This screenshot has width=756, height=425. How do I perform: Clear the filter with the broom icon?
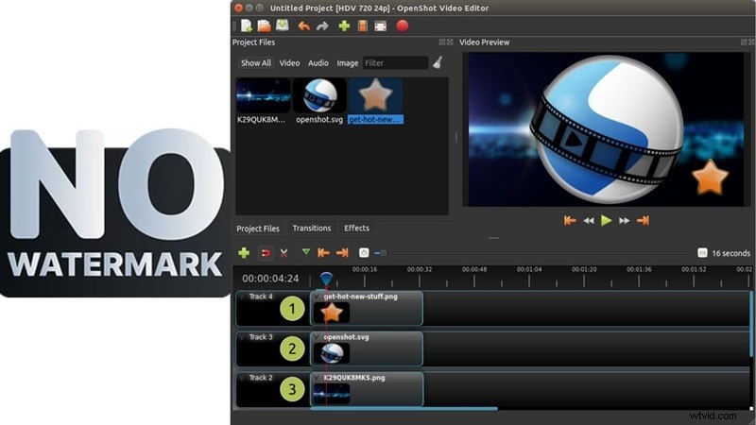tap(438, 63)
